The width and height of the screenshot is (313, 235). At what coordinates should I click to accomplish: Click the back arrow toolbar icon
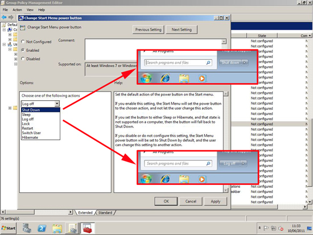(x=4, y=18)
